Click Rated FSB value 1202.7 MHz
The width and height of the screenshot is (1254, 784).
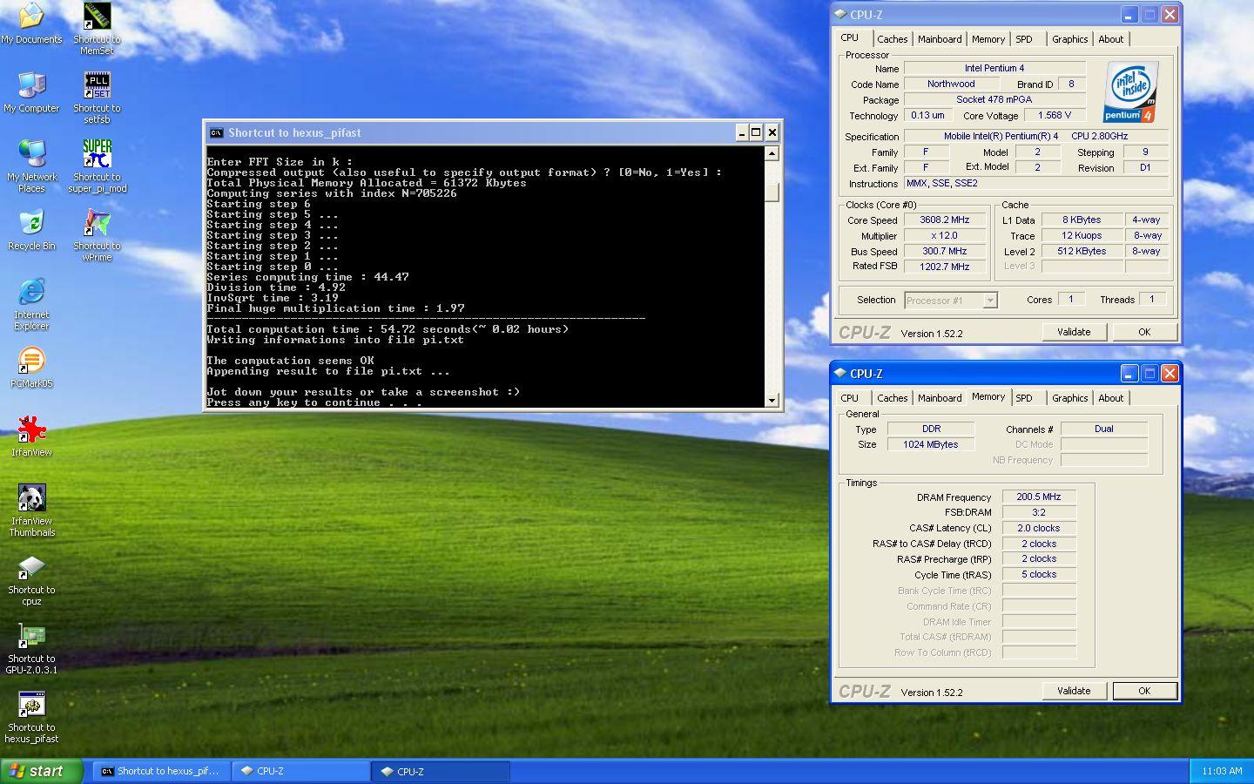tap(945, 267)
